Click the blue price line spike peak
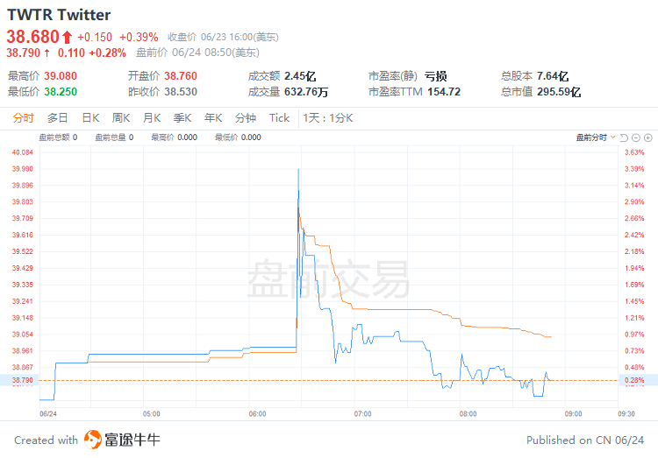Image resolution: width=658 pixels, height=458 pixels. (x=298, y=169)
